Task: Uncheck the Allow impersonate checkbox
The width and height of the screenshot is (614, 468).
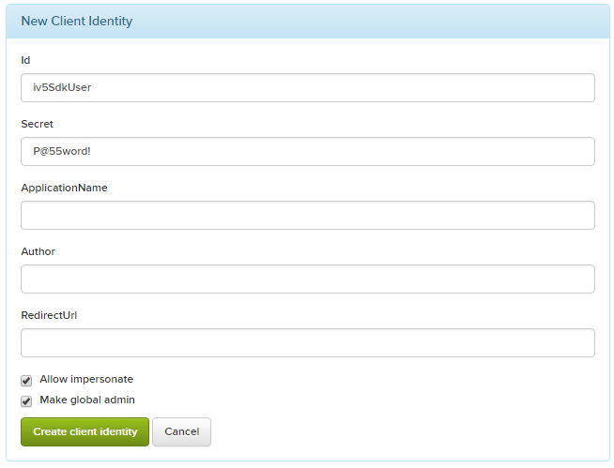Action: 26,381
